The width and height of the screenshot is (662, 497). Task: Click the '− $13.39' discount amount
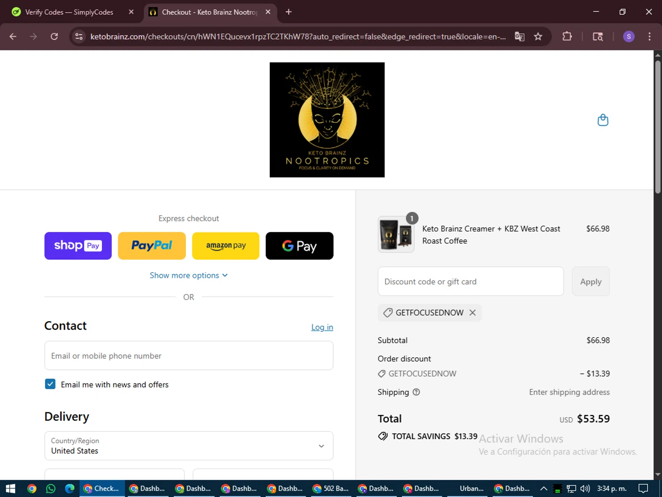(x=594, y=374)
